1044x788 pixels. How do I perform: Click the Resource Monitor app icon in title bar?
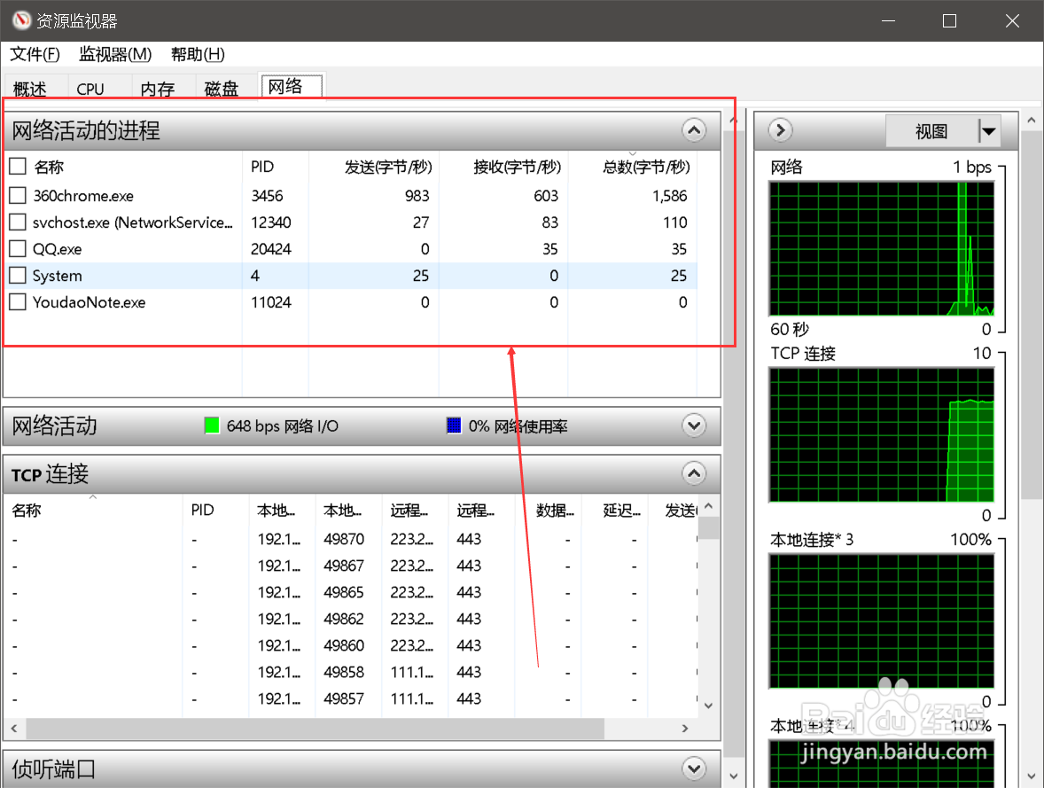click(x=21, y=20)
